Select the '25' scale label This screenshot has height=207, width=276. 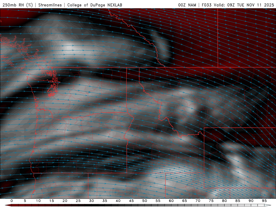(78, 201)
